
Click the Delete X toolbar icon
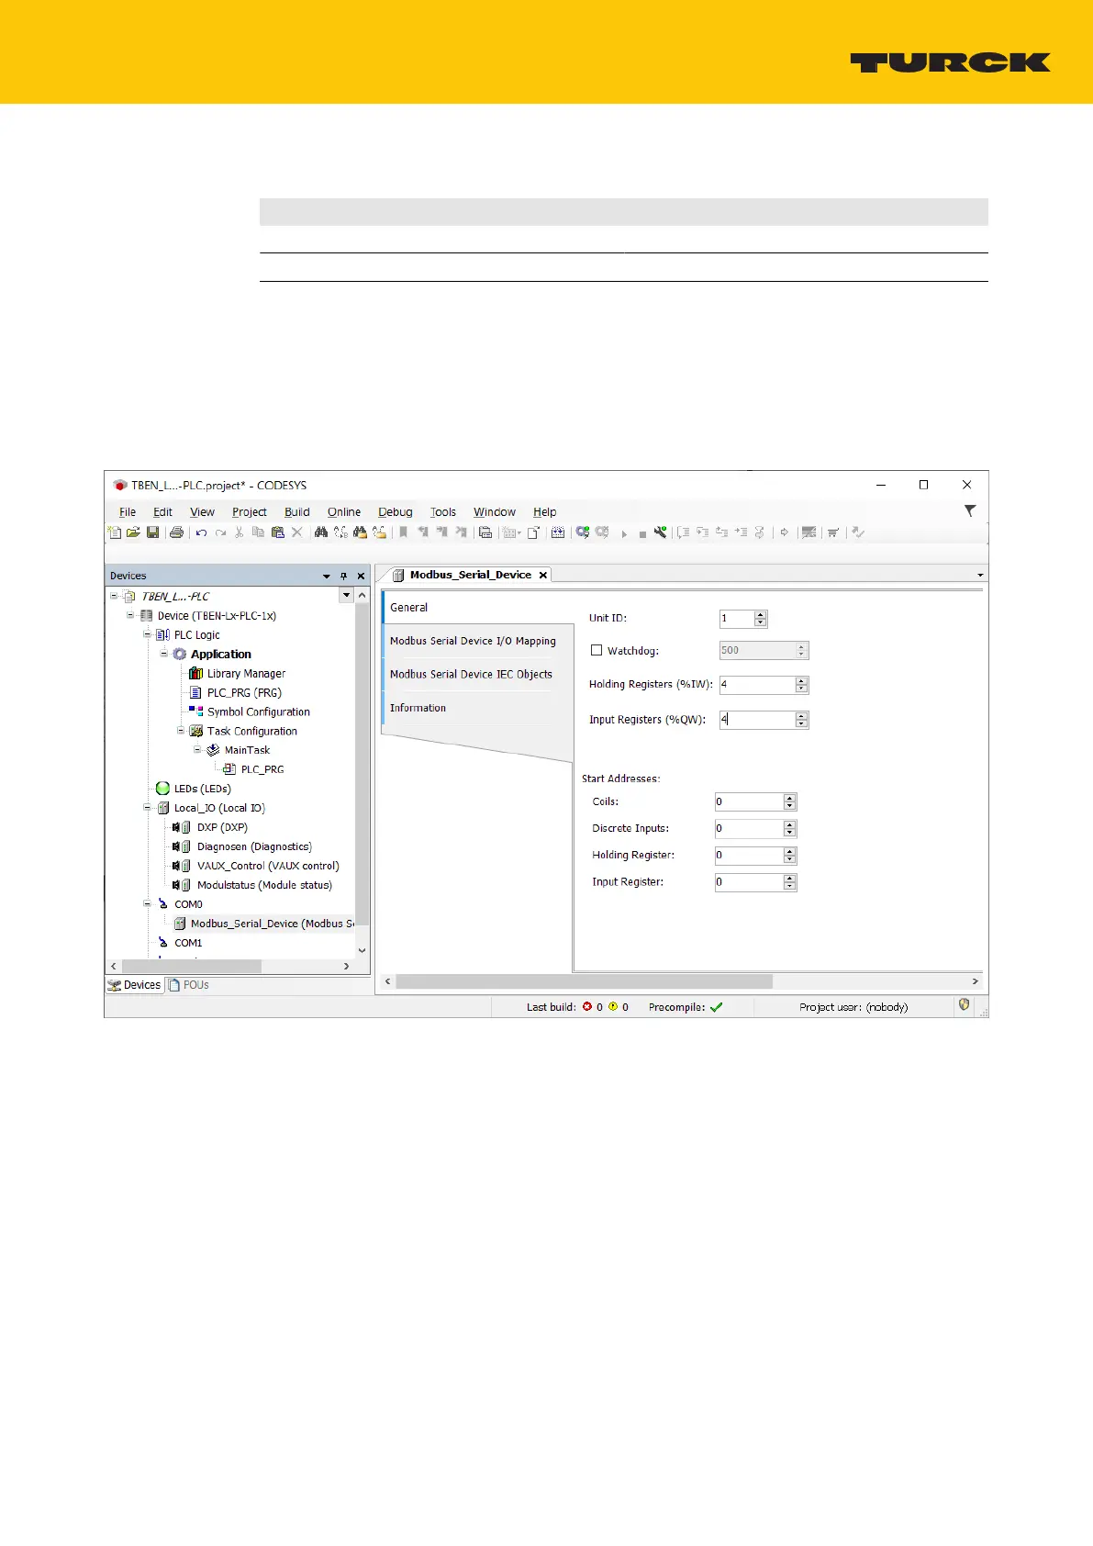296,532
